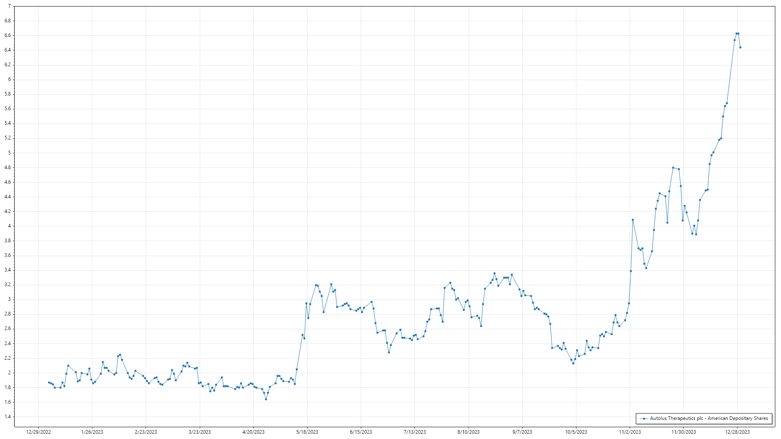The width and height of the screenshot is (781, 439).
Task: Click the lowest data point near 1.64
Action: [266, 400]
